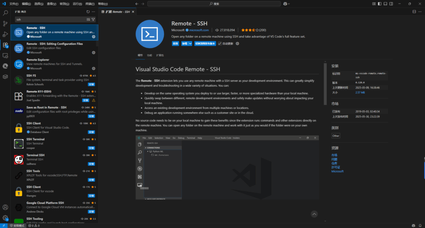Switch to pre-release version button
The height and width of the screenshot is (228, 425).
pyautogui.click(x=205, y=44)
